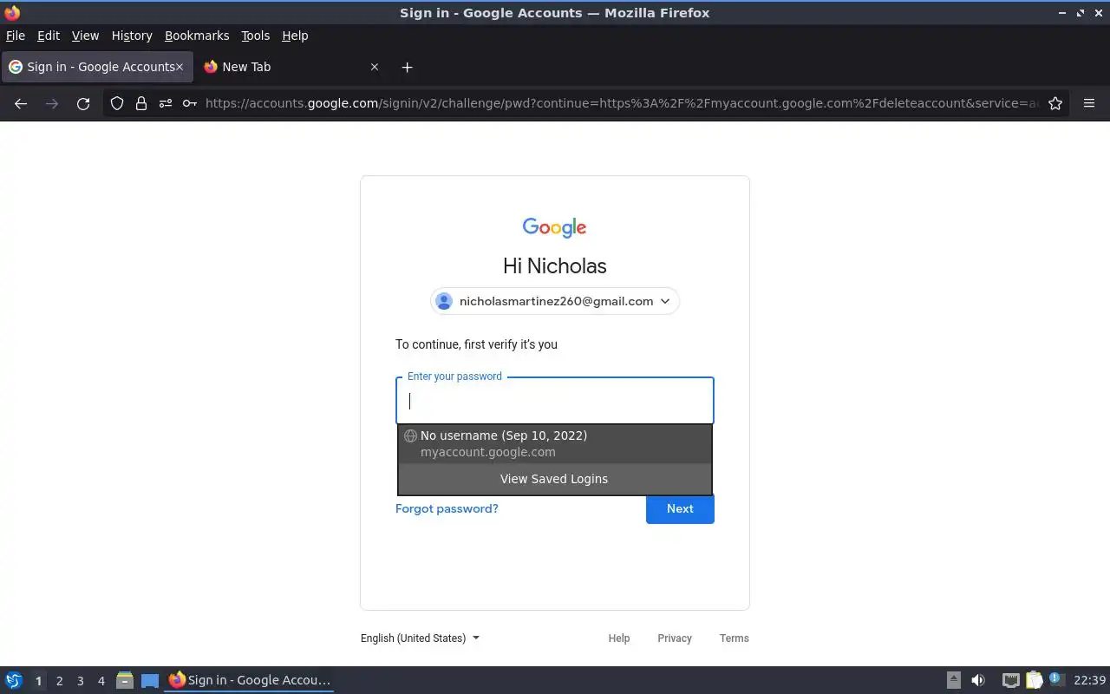1110x694 pixels.
Task: Click the blue Next button
Action: [680, 508]
